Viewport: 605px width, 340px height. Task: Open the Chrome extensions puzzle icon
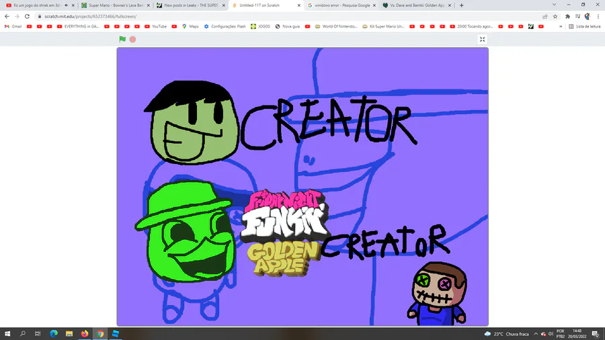tap(567, 17)
